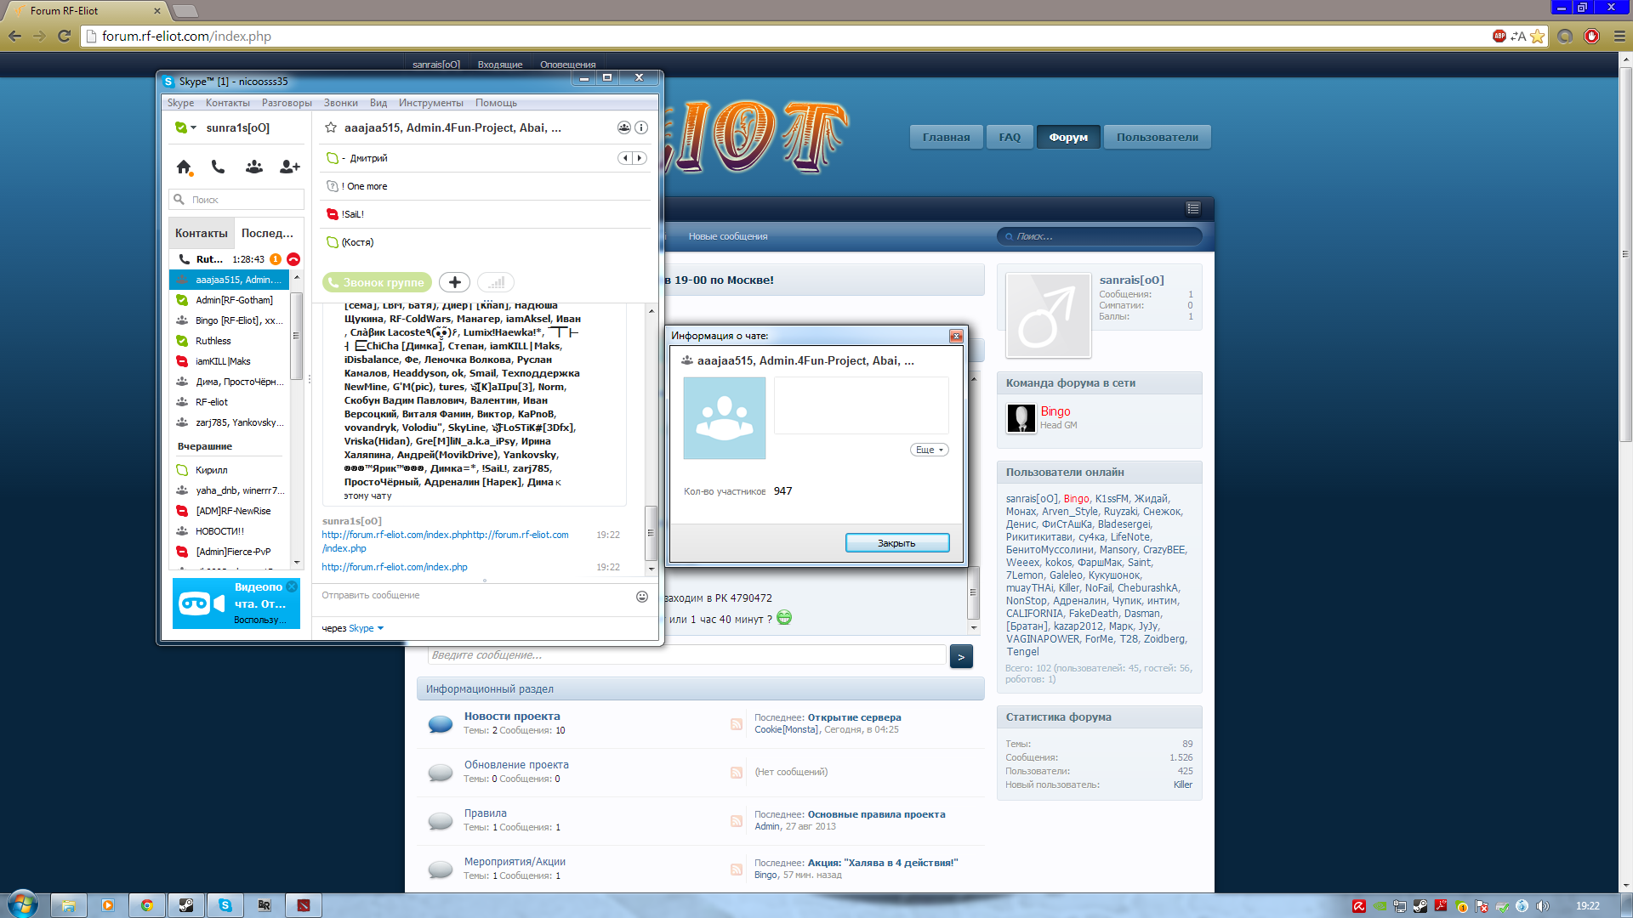Close the Видеопочта promo banner

coord(292,586)
